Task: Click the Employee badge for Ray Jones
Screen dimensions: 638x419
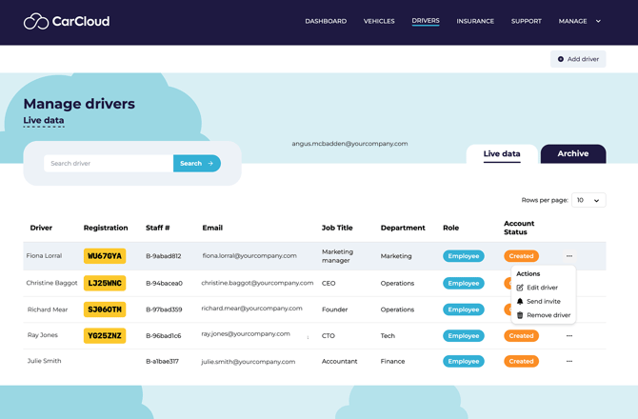Action: [464, 335]
